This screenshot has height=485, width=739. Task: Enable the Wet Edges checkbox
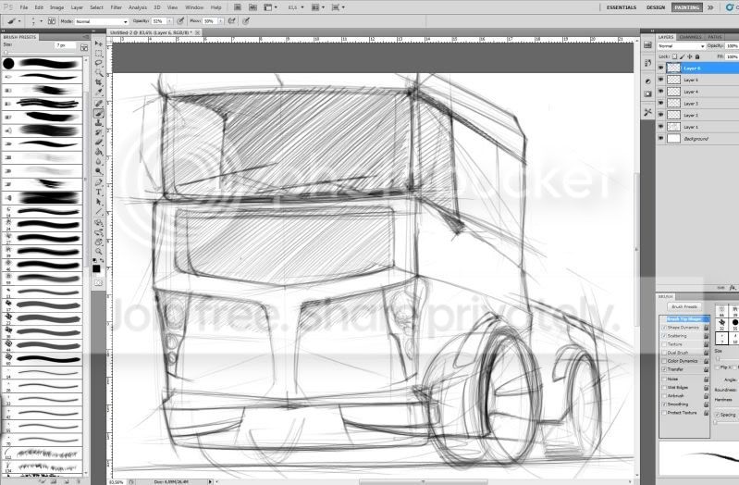(664, 387)
